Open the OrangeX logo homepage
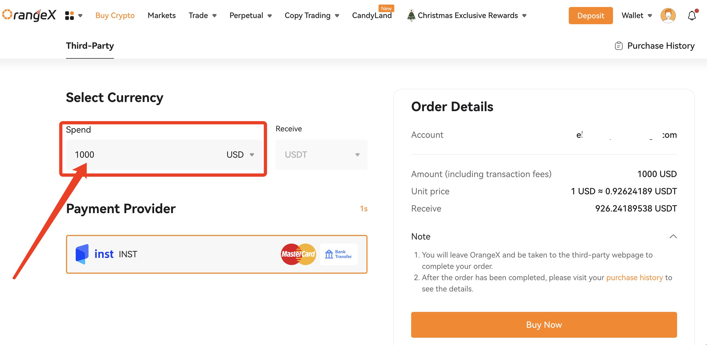This screenshot has width=707, height=345. pyautogui.click(x=29, y=15)
